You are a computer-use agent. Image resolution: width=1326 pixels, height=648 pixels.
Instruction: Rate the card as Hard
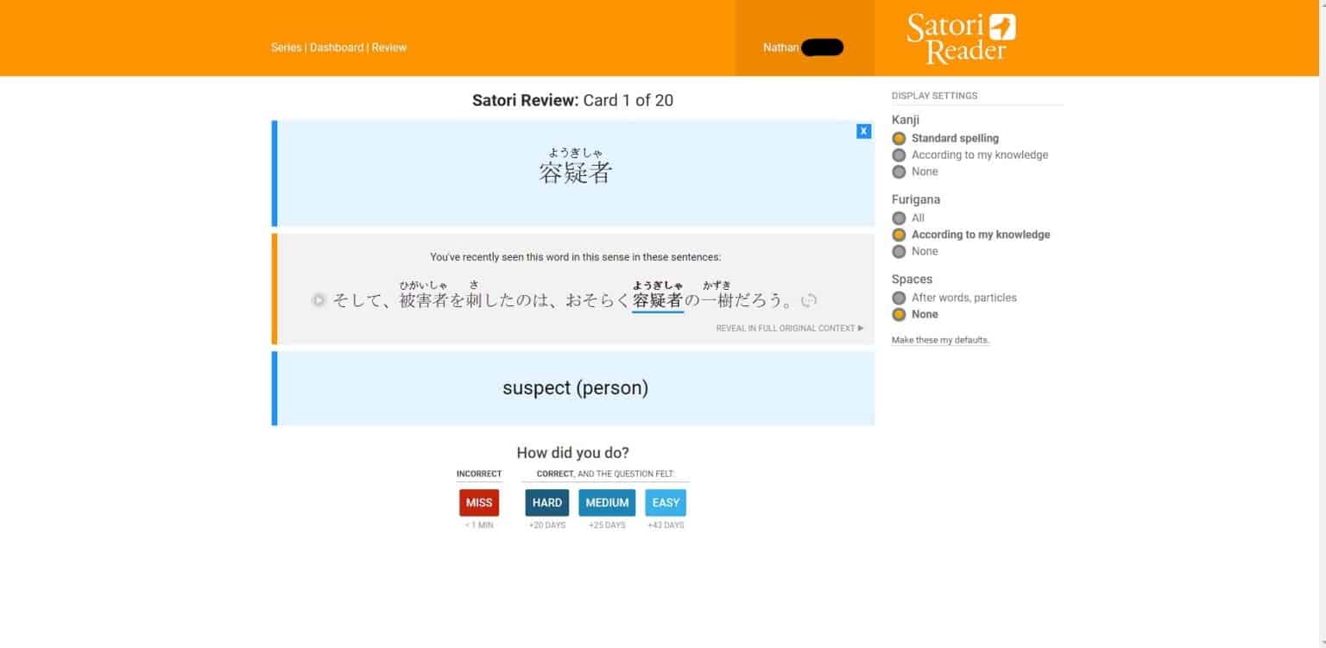546,503
